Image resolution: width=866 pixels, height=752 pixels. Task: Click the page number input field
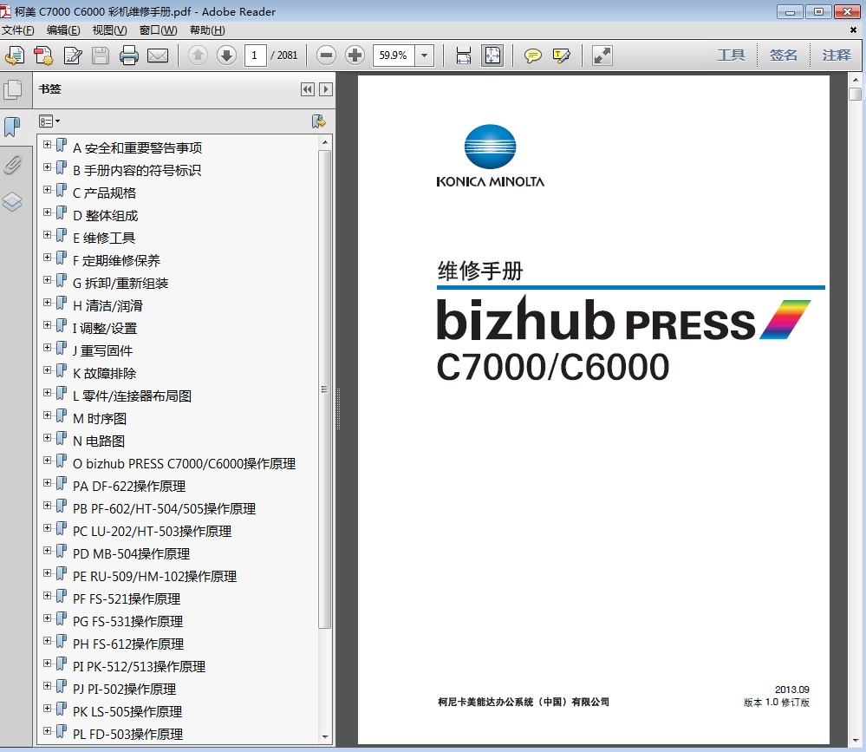click(x=255, y=56)
